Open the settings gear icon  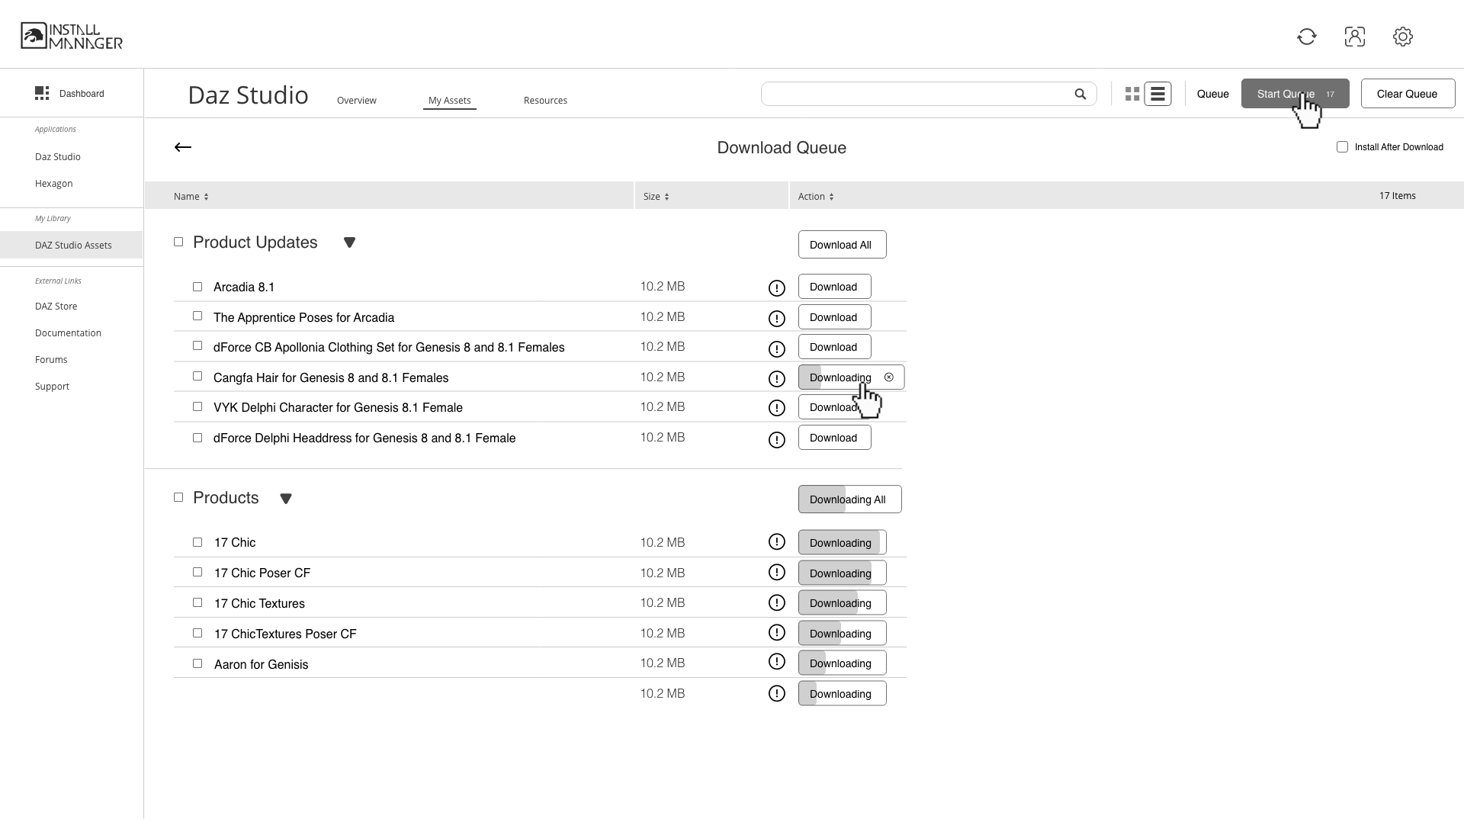(1402, 37)
